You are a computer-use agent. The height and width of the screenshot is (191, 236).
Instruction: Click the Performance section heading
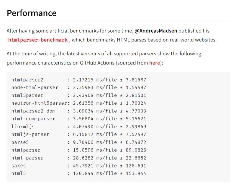pyautogui.click(x=32, y=13)
